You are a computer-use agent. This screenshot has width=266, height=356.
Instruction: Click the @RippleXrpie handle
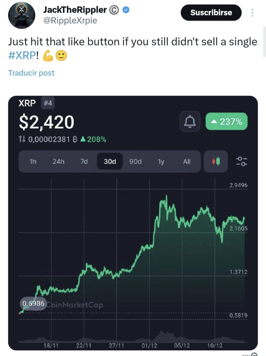(70, 21)
